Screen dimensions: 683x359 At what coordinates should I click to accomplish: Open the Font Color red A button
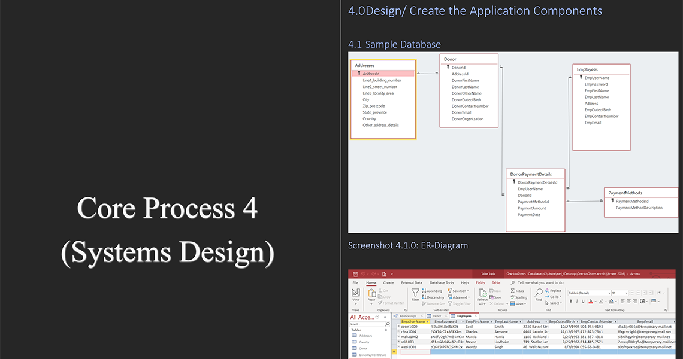tap(591, 301)
